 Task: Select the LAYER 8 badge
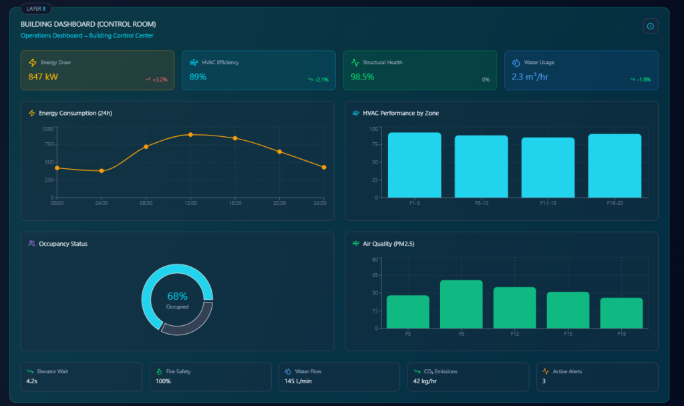[36, 9]
